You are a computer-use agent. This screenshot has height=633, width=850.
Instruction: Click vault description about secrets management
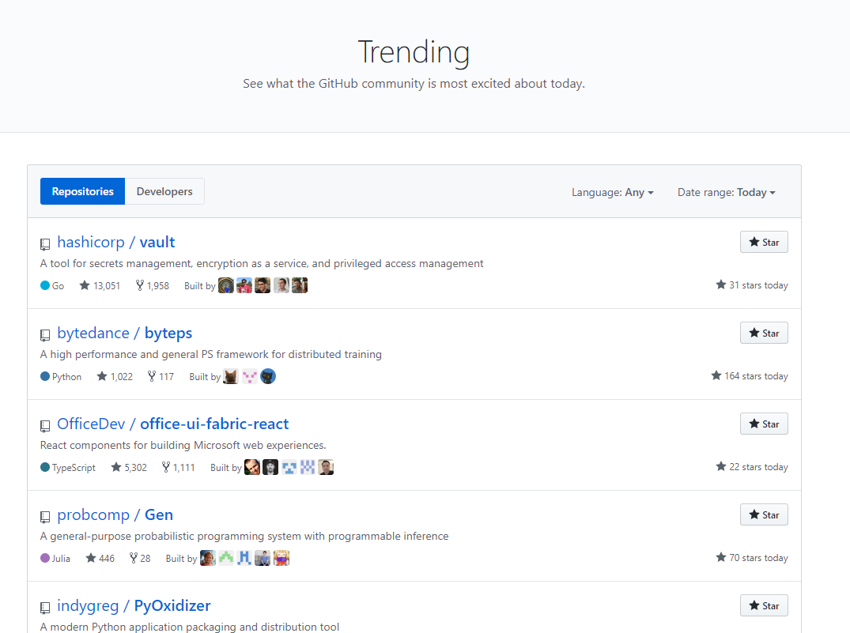point(262,263)
